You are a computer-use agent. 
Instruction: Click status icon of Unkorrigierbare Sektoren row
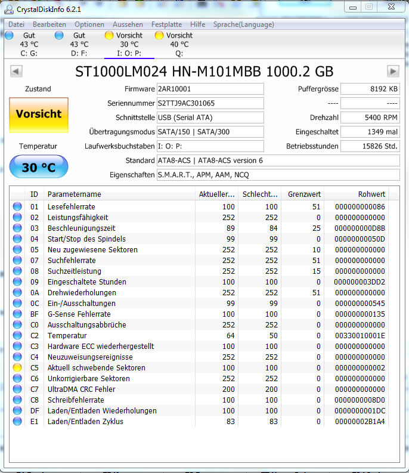pos(17,378)
